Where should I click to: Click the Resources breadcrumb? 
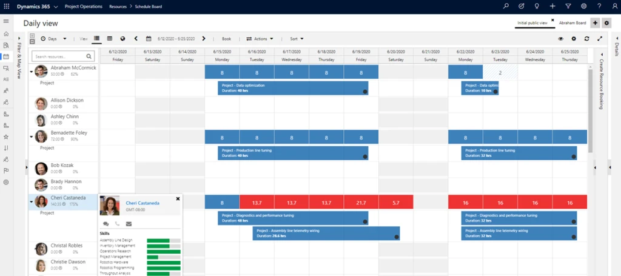[118, 6]
